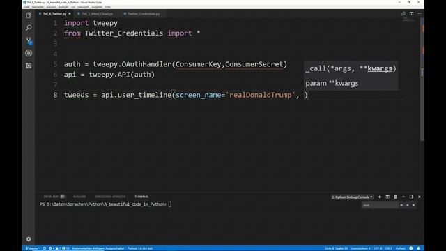This screenshot has height=251, width=446.
Task: Click CRLF line ending status
Action: (389, 248)
